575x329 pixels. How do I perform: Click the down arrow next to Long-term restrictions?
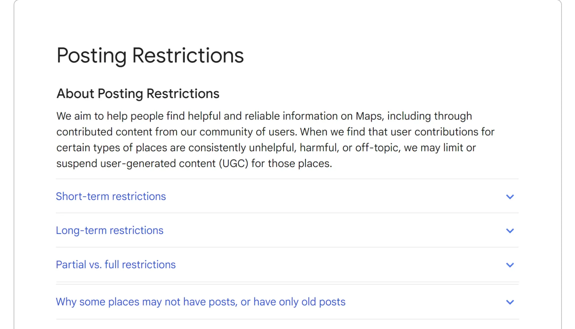(x=510, y=230)
